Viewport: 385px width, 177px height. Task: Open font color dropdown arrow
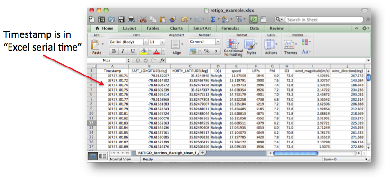tap(163, 51)
